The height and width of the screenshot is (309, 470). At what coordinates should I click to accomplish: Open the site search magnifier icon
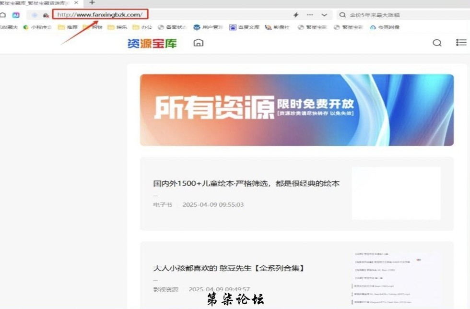coord(437,43)
